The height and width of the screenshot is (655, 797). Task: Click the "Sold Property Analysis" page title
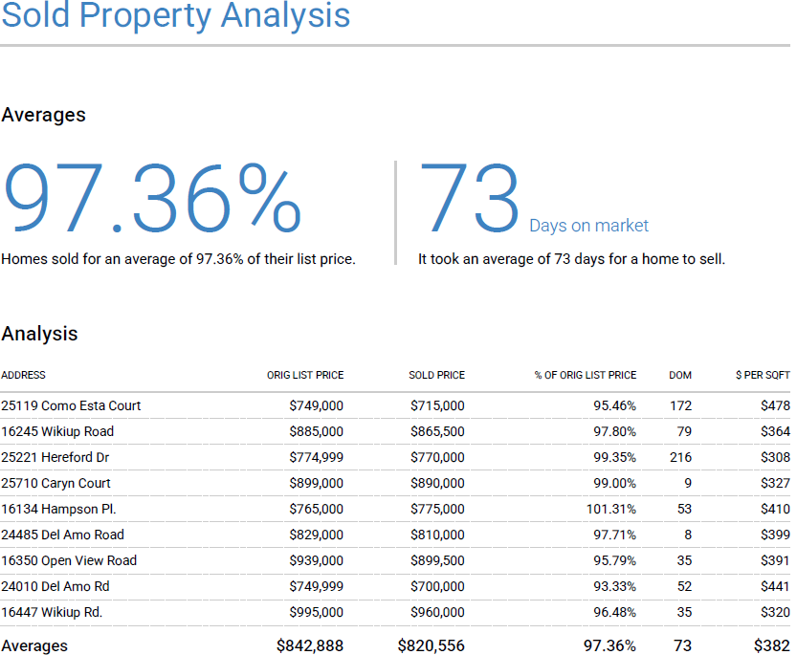176,15
